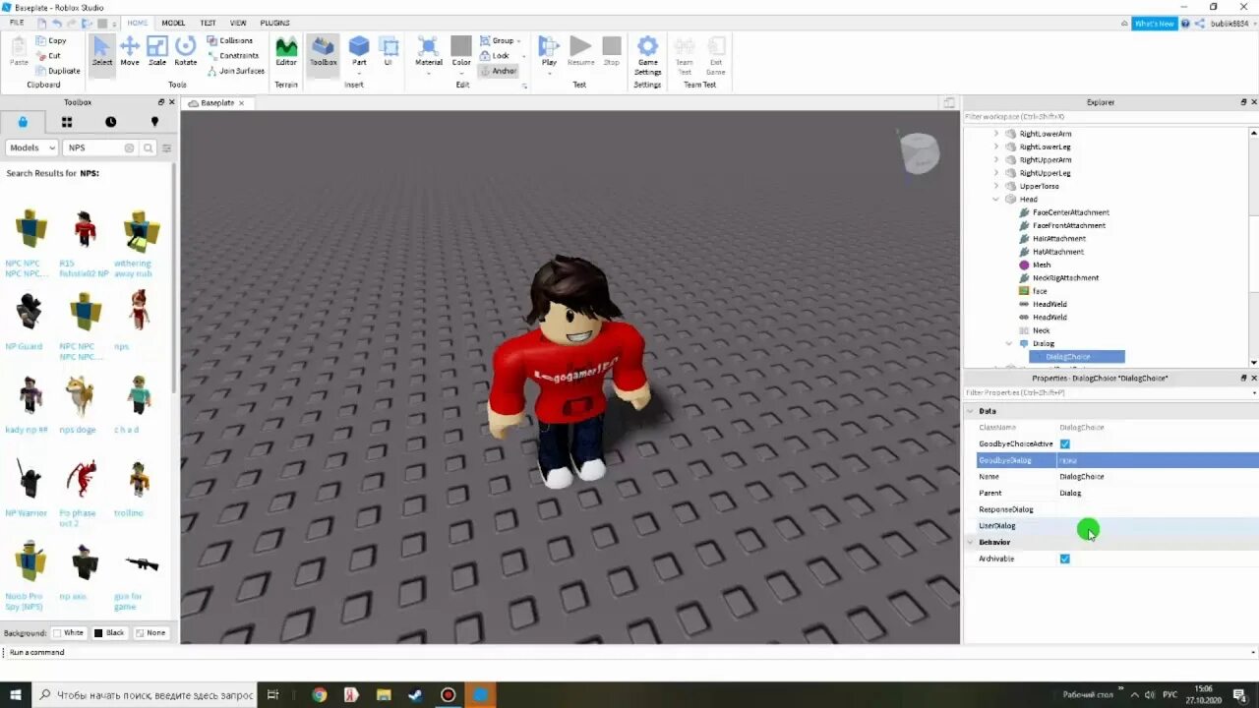This screenshot has height=708, width=1259.
Task: Open the Color picker in ribbon
Action: (x=461, y=53)
